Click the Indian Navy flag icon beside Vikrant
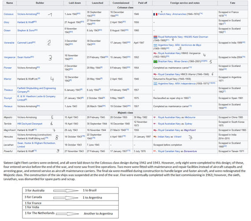The width and height of the screenshot is (251, 221). point(155,137)
